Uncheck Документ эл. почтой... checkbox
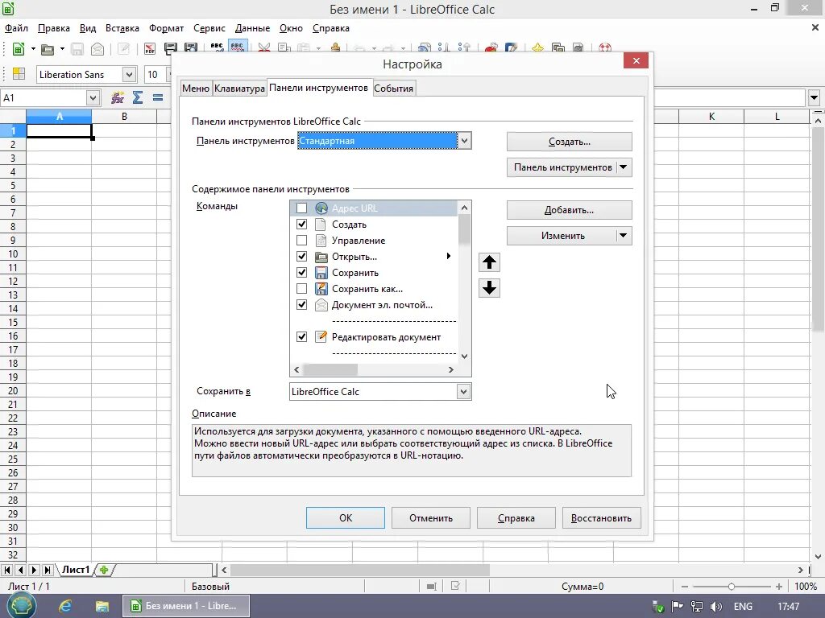The image size is (825, 618). 301,305
